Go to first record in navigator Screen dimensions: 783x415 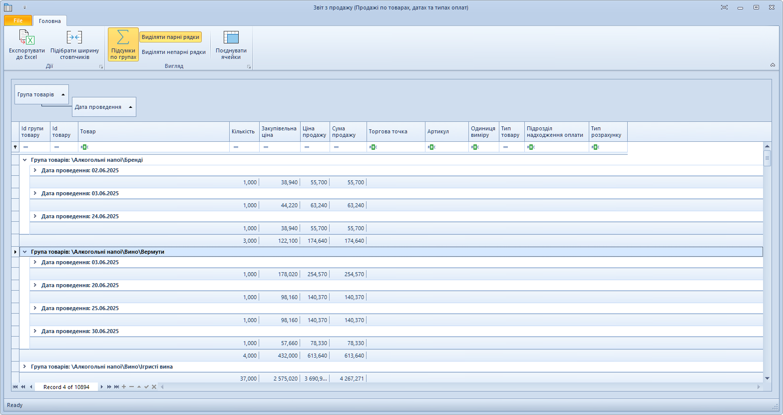pos(15,387)
